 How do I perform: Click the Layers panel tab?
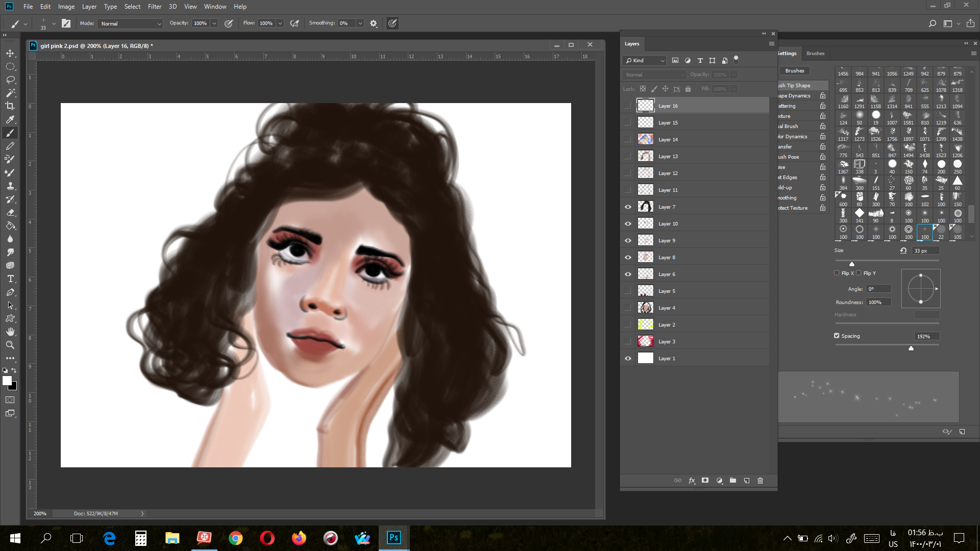point(632,44)
